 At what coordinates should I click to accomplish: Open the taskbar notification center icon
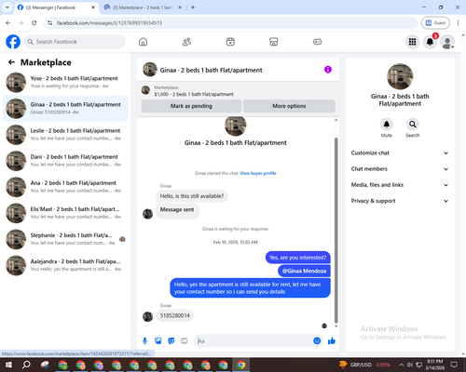coord(454,365)
